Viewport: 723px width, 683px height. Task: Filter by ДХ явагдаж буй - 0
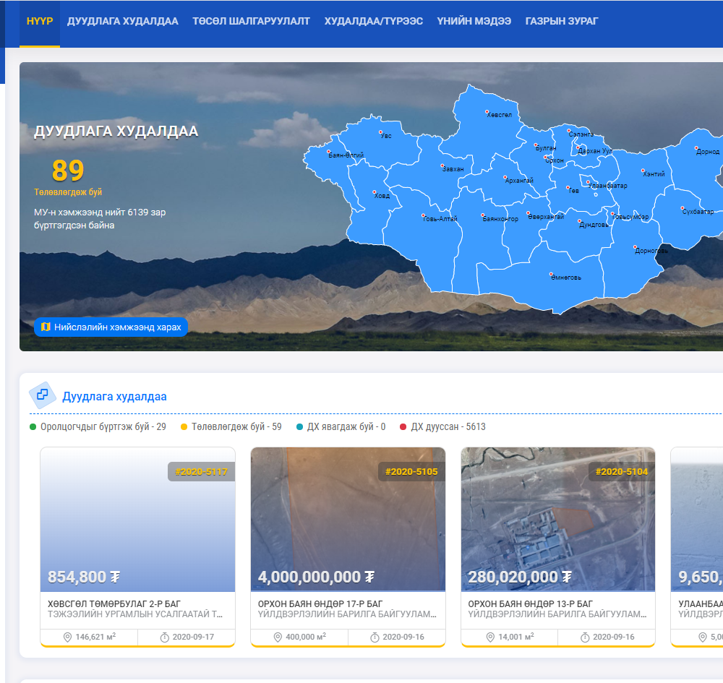(x=341, y=426)
